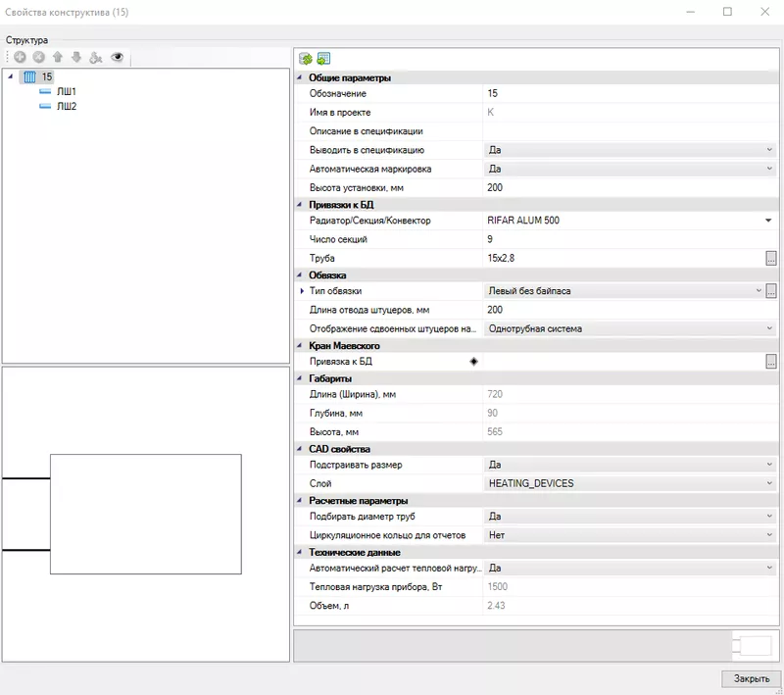Expand the Тип обвязки row arrow
The image size is (784, 695).
[x=303, y=291]
